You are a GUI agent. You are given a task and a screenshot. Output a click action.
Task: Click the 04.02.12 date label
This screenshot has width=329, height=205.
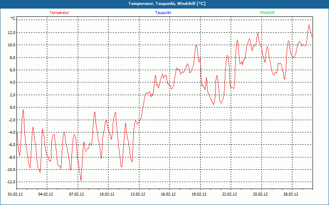click(46, 194)
